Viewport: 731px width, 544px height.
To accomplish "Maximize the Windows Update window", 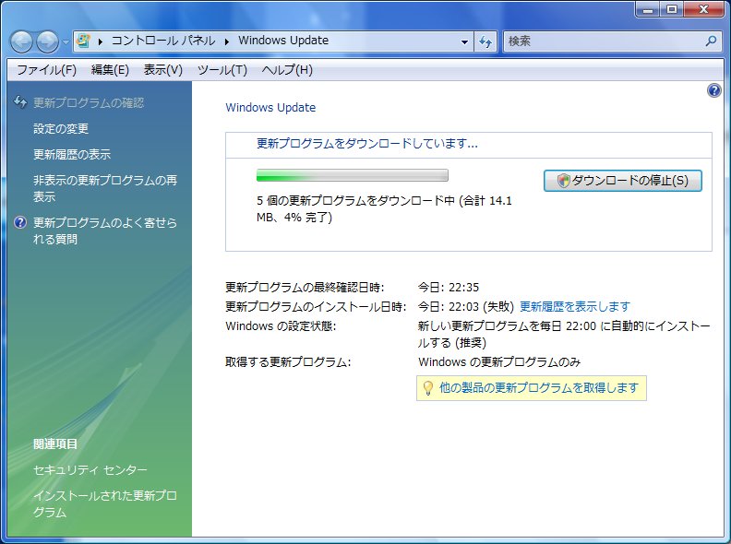I will [672, 9].
